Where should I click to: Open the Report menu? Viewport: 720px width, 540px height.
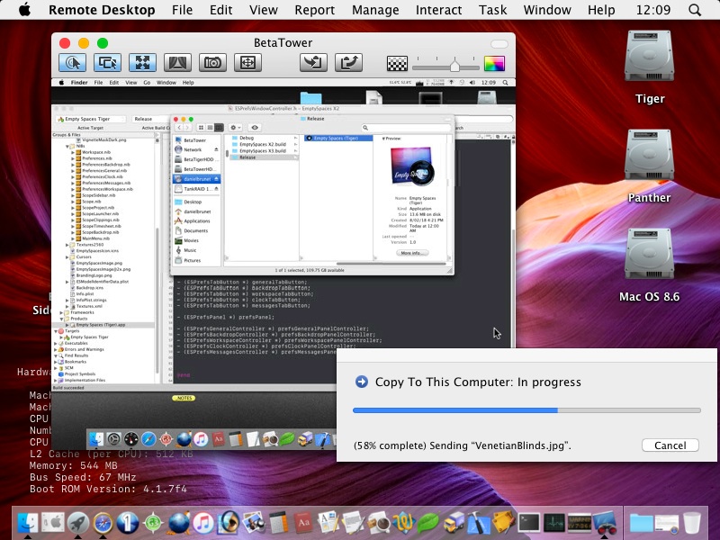[314, 10]
